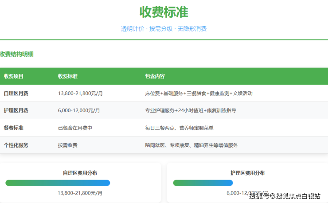Click the 自理区费用分布 card title
The width and height of the screenshot is (328, 203).
(x=80, y=173)
